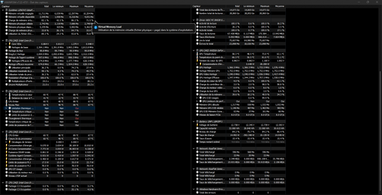The image size is (382, 195).
Task: Select the Niveau cTDP actuel row
Action: point(47,176)
